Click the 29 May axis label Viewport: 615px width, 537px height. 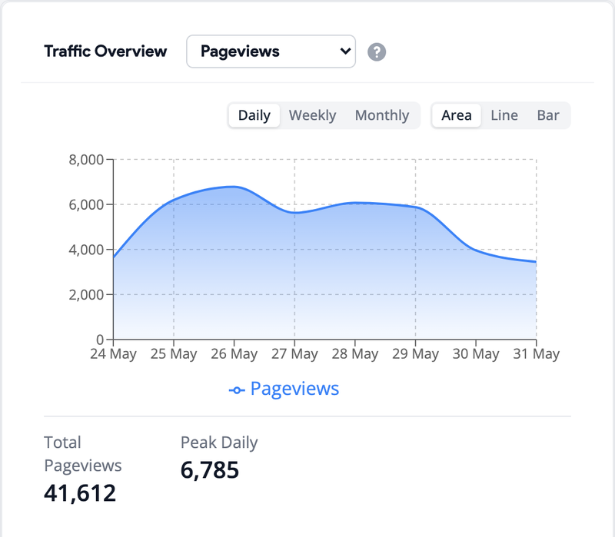click(x=415, y=354)
